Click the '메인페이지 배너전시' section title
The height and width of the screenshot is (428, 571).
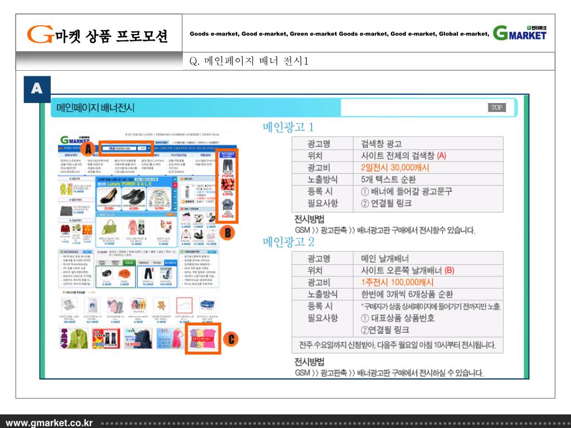[95, 108]
